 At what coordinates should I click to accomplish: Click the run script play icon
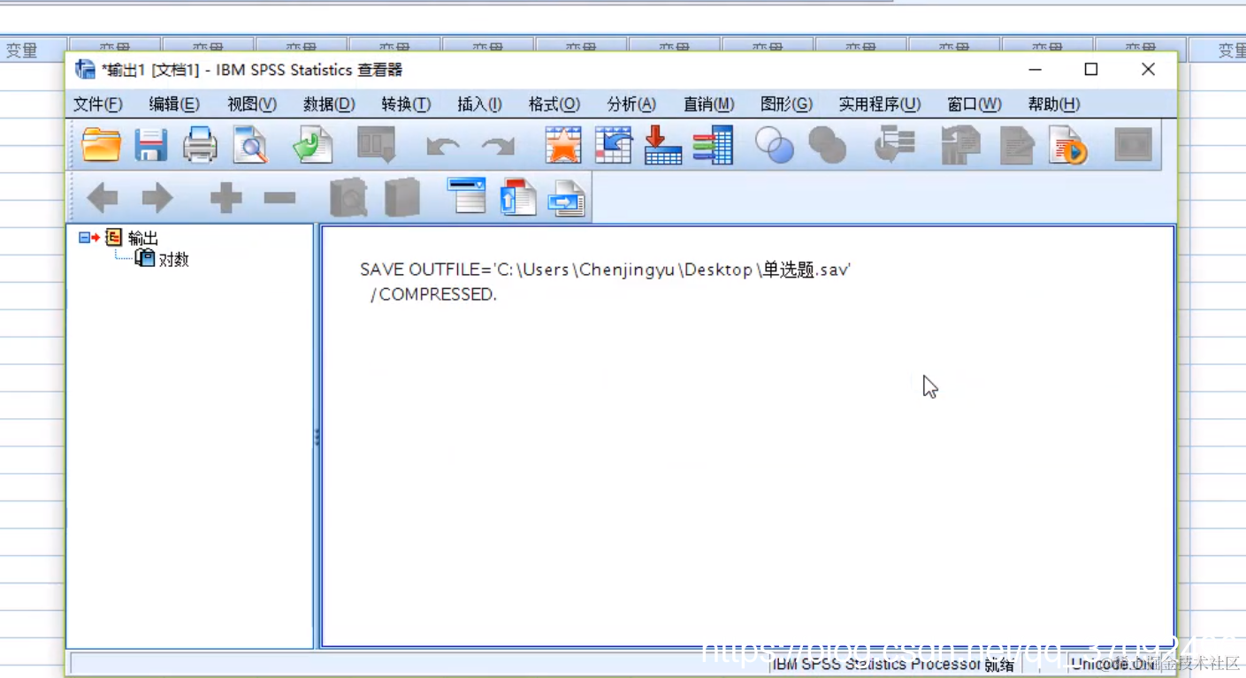point(1067,145)
